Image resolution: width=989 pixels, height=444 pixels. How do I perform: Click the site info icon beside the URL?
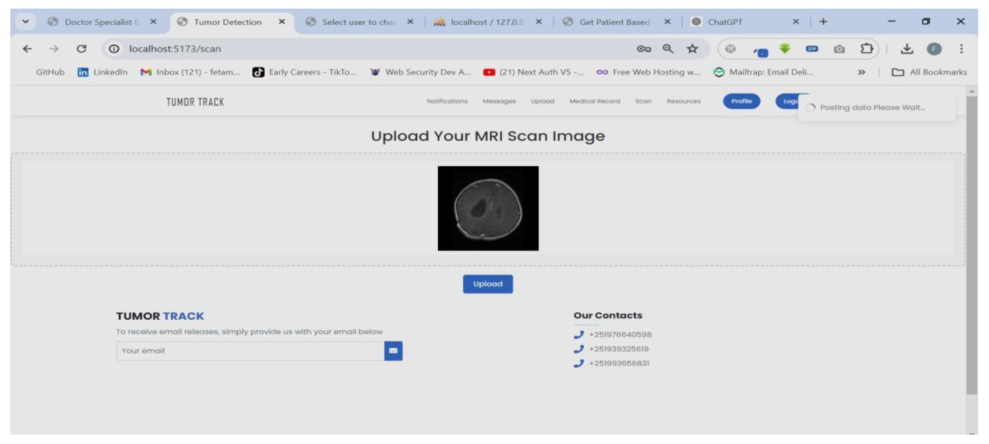click(113, 49)
